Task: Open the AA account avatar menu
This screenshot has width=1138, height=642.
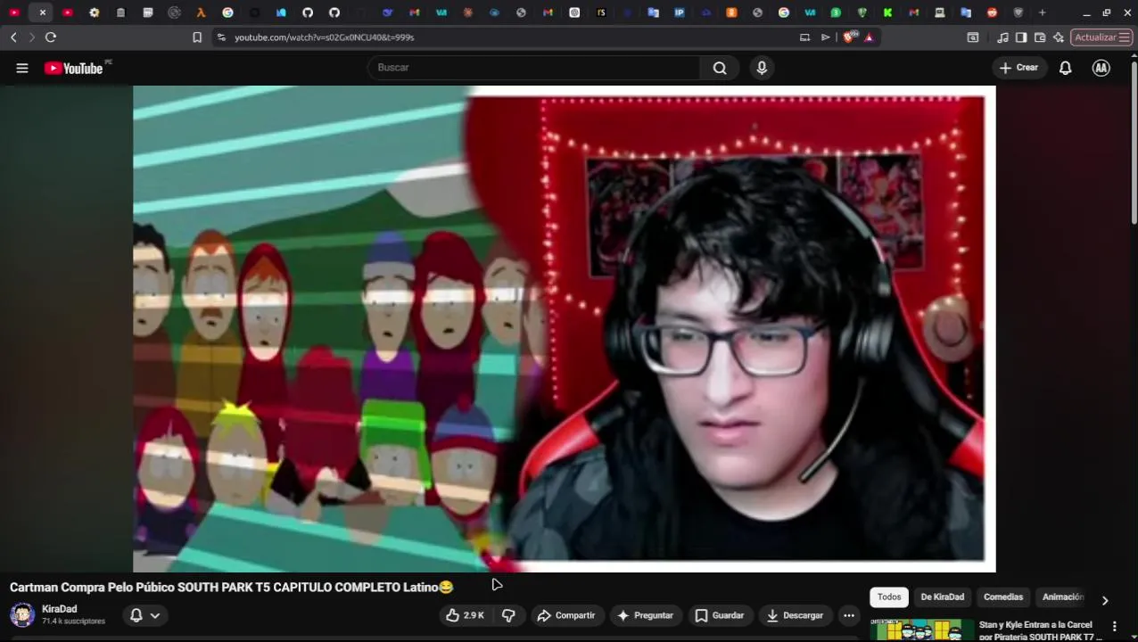Action: click(1101, 68)
